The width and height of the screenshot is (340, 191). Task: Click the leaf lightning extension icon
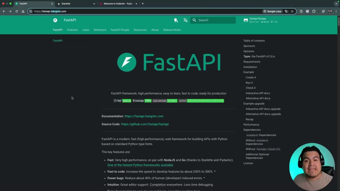323,11
